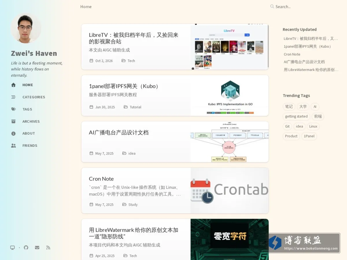
Task: Click the Tech category on LibreTV post
Action: click(x=131, y=61)
